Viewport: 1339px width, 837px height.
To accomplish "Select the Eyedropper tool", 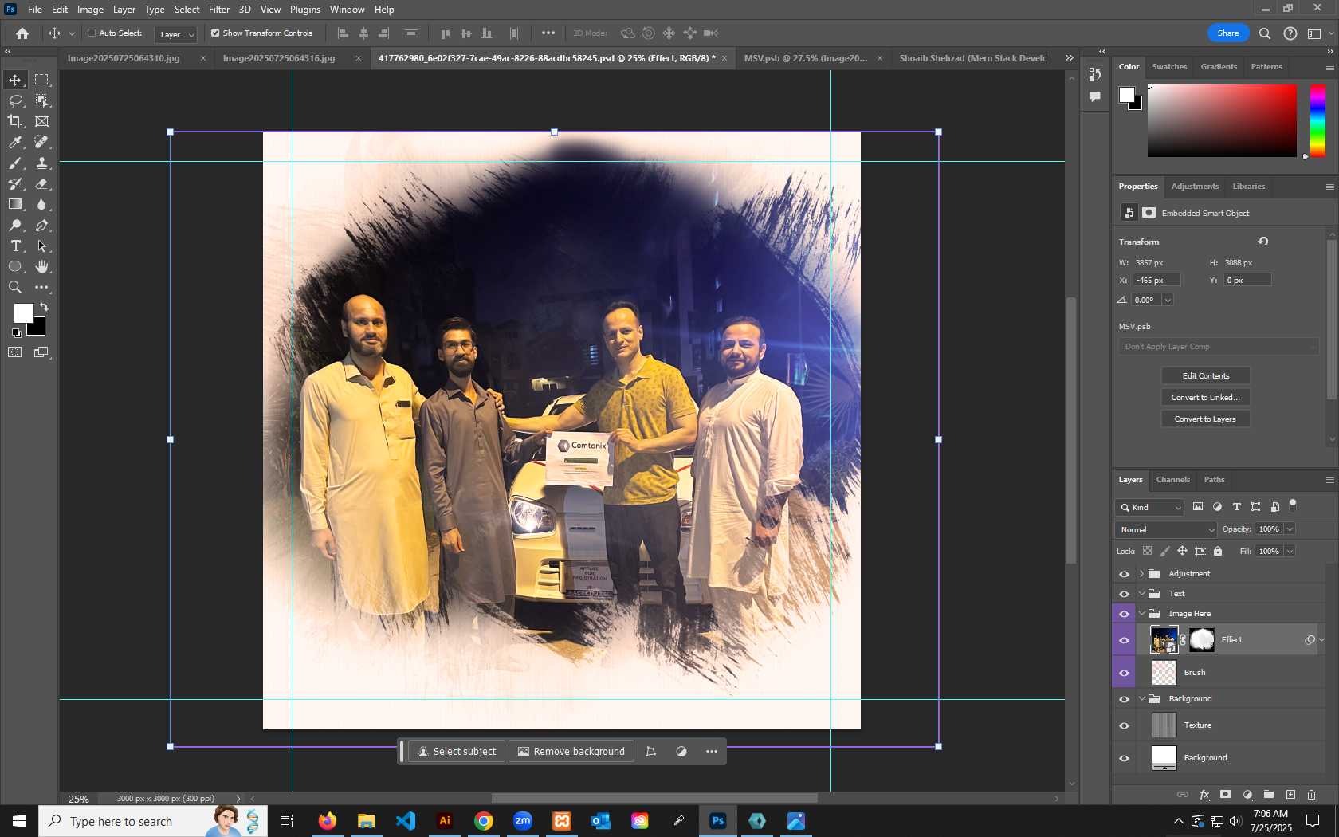I will [x=15, y=142].
